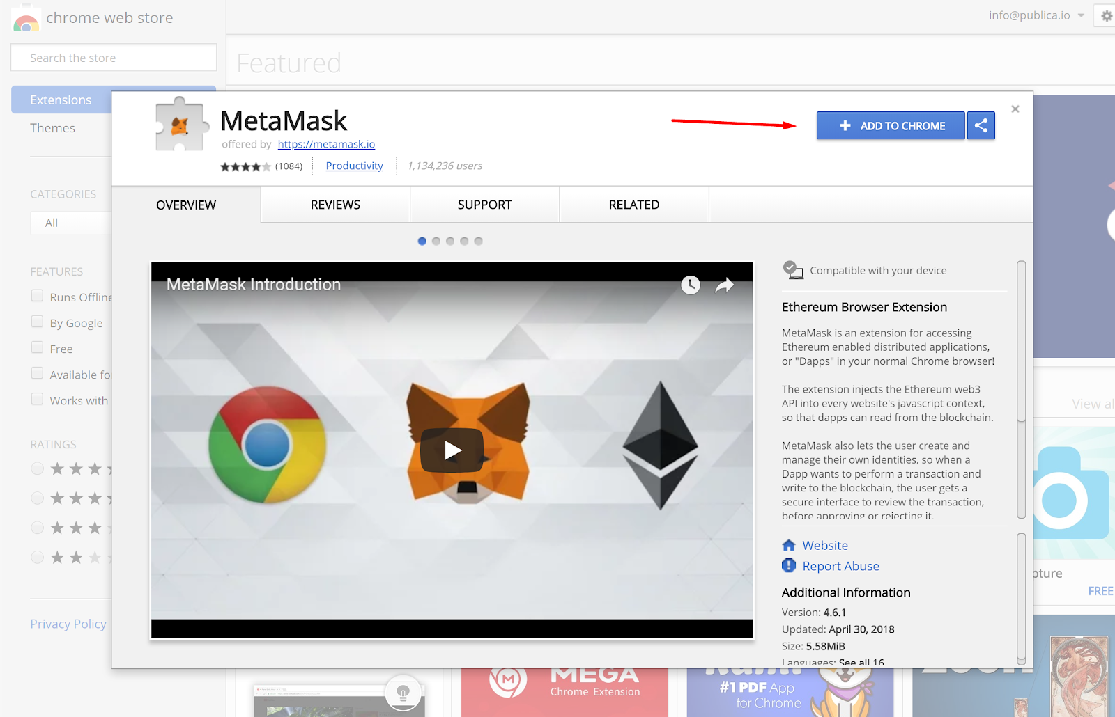The height and width of the screenshot is (717, 1115).
Task: Select Themes in the sidebar
Action: (53, 128)
